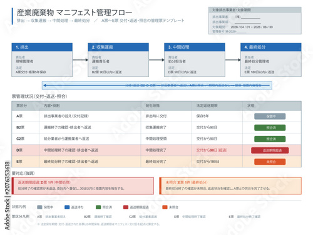Click the 票区分凡例 legend label
The width and height of the screenshot is (313, 235).
[21, 216]
